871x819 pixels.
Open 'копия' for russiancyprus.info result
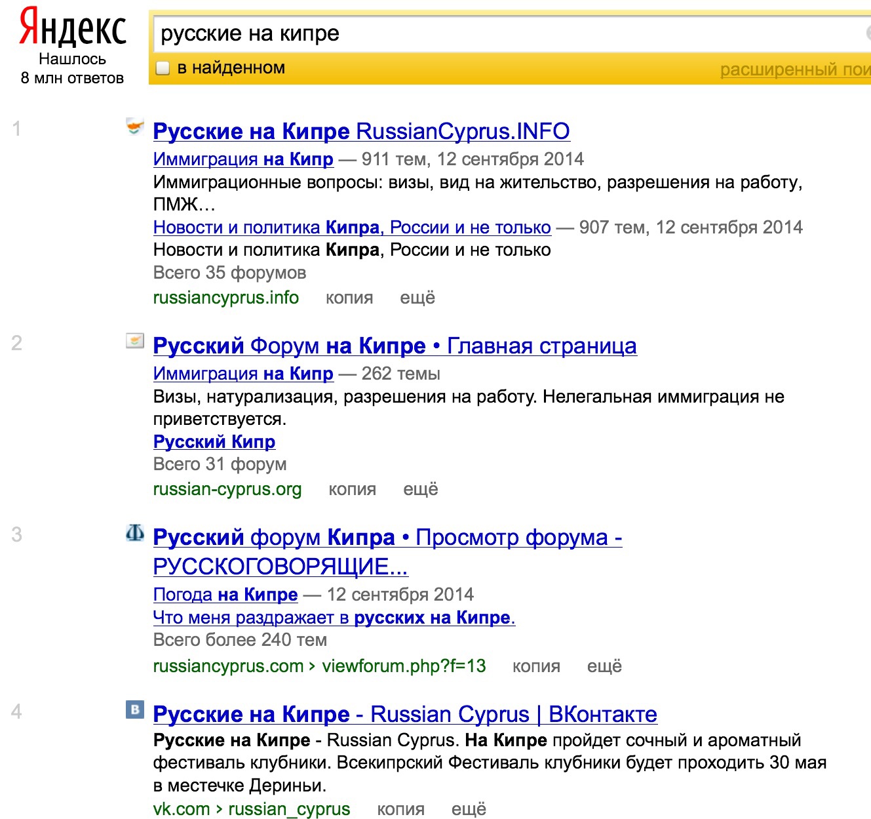tap(349, 298)
